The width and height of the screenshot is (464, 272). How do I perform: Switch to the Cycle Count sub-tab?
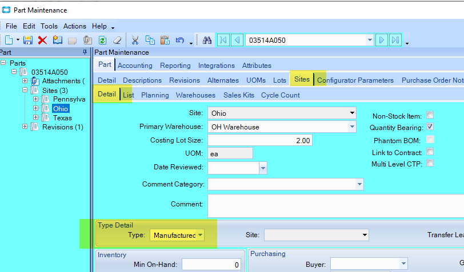[x=280, y=95]
